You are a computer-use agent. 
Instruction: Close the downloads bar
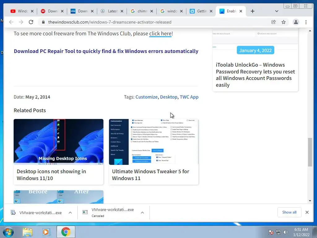(x=307, y=212)
